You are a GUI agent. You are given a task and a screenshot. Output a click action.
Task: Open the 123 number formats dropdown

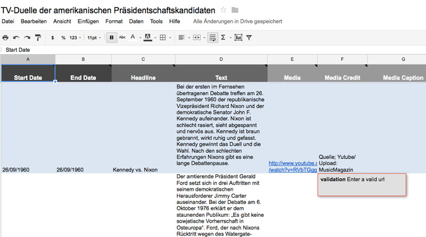(75, 38)
